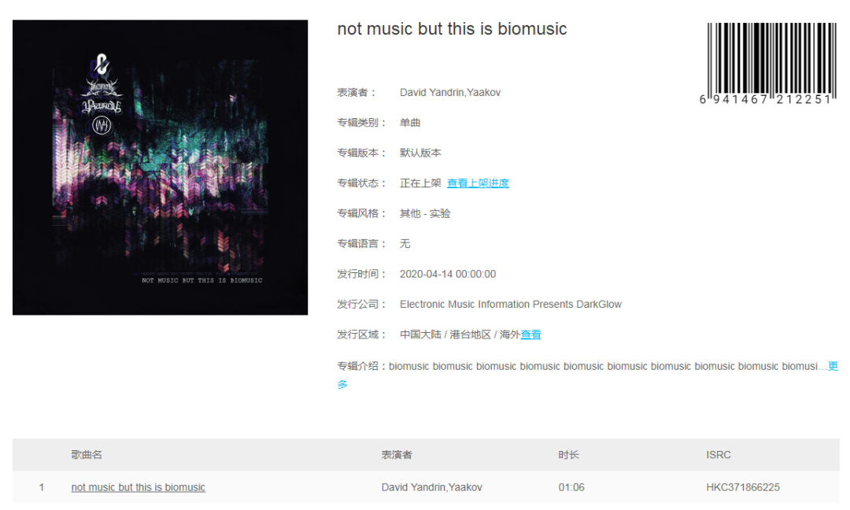Click the track duration 01:06
Image resolution: width=850 pixels, height=510 pixels.
(571, 487)
